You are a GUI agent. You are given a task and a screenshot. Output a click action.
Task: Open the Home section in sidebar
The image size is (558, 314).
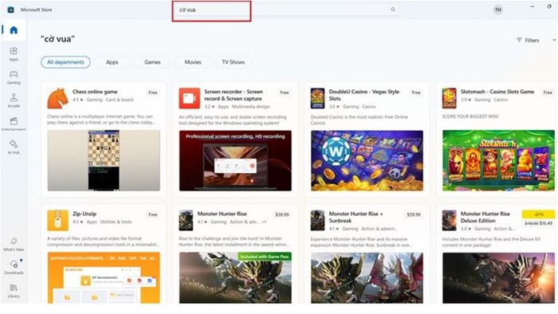(x=14, y=29)
